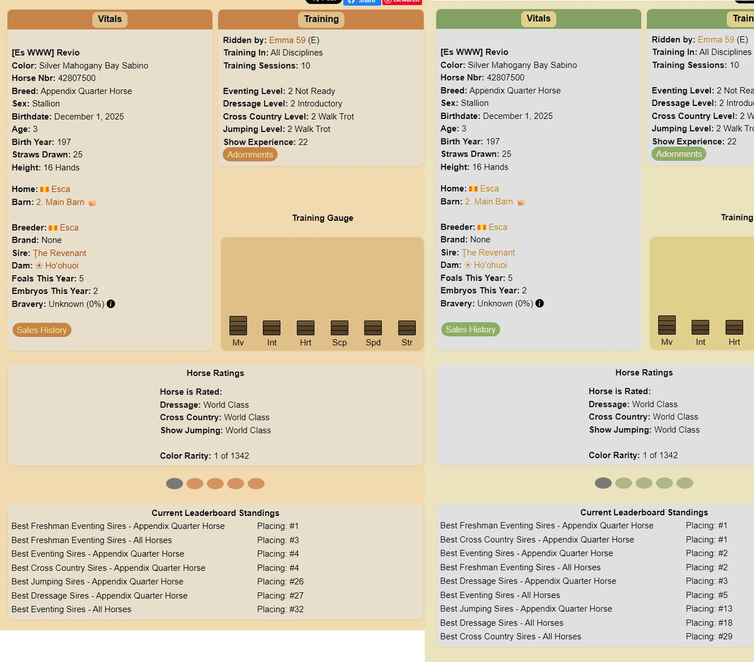Screen dimensions: 754x662
Task: Click the Str training gauge bar
Action: pyautogui.click(x=407, y=327)
